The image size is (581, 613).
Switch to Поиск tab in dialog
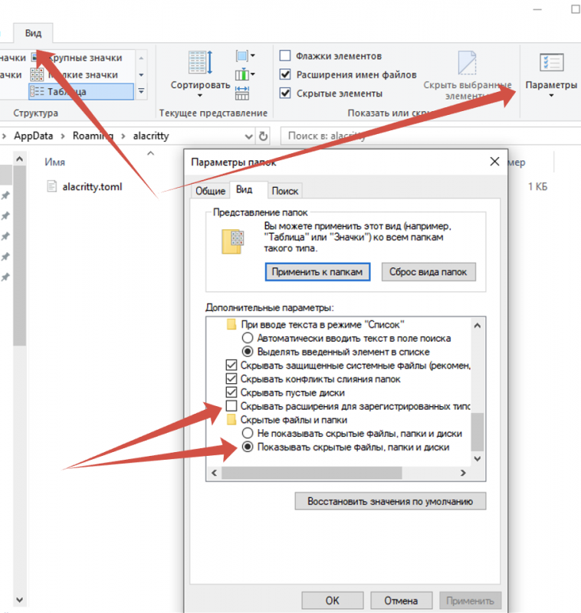[284, 191]
